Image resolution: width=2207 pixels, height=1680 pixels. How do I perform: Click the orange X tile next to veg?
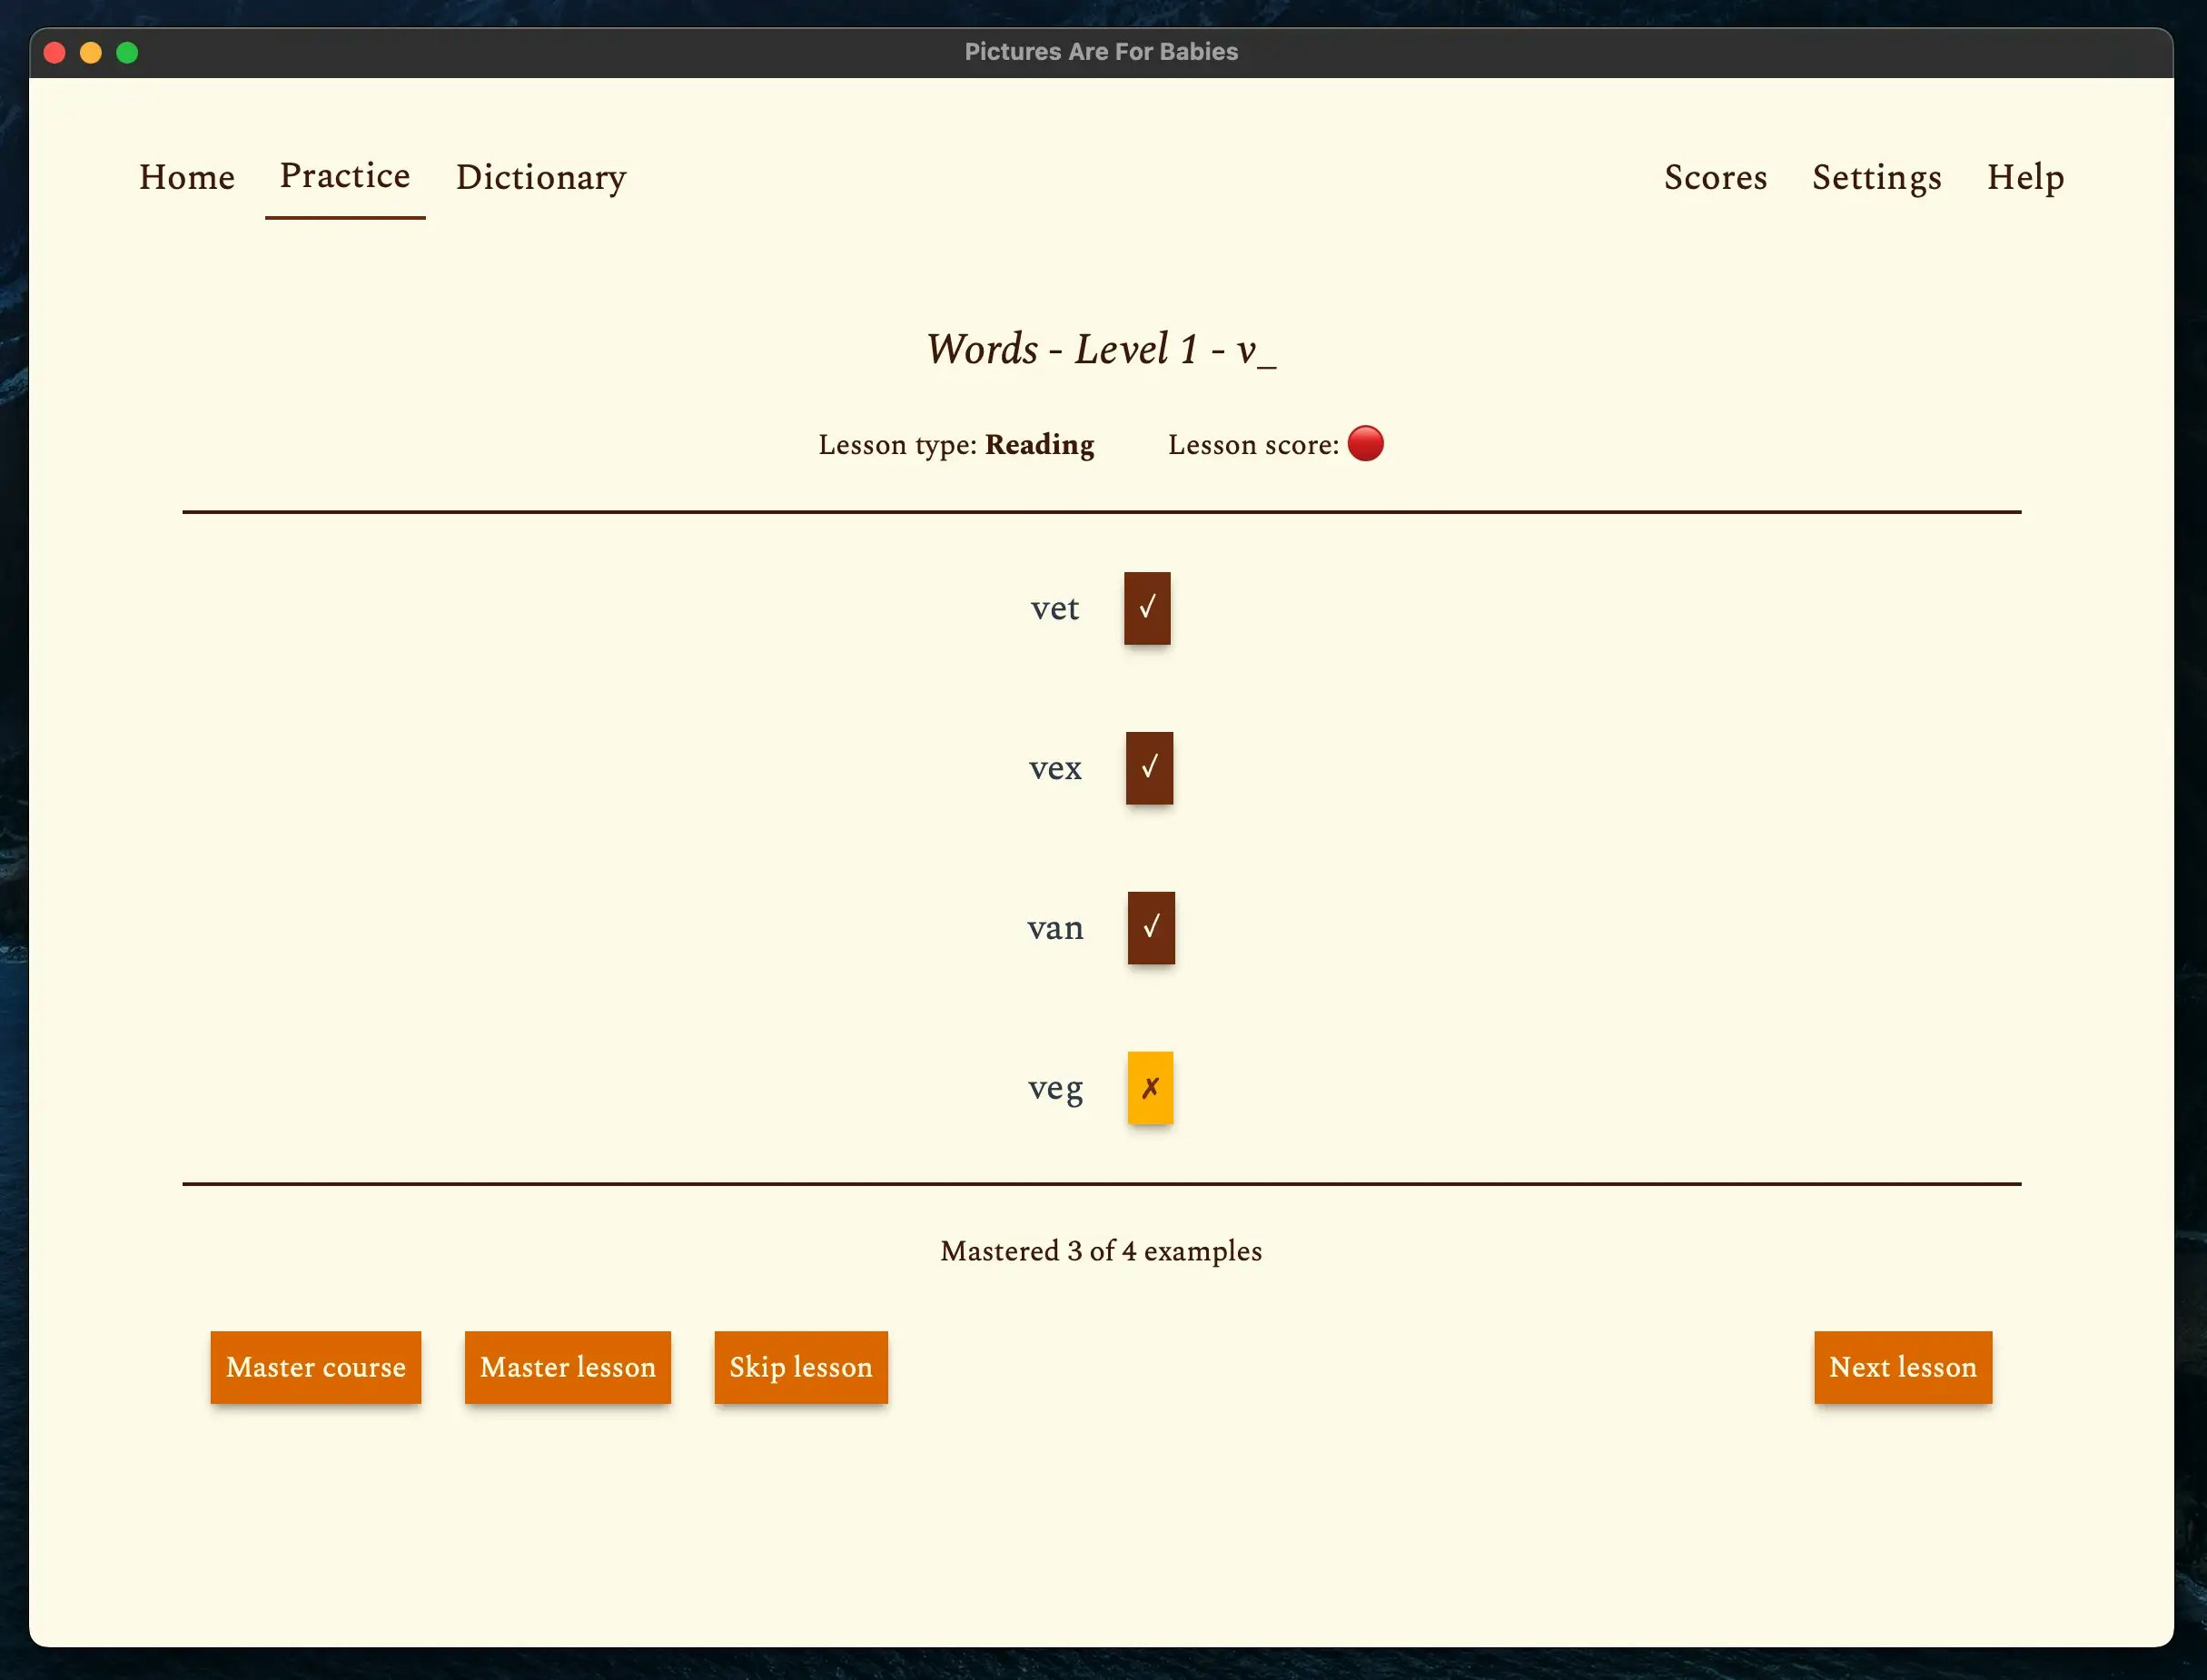point(1151,1089)
